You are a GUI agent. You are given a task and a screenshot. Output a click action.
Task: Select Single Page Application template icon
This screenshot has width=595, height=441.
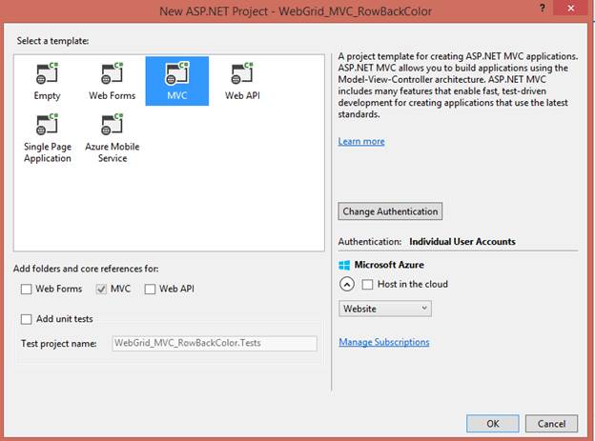(x=47, y=125)
